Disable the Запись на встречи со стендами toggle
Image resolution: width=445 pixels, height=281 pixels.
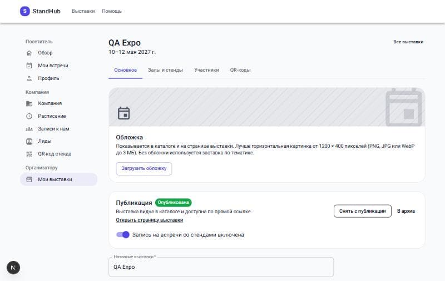point(123,234)
